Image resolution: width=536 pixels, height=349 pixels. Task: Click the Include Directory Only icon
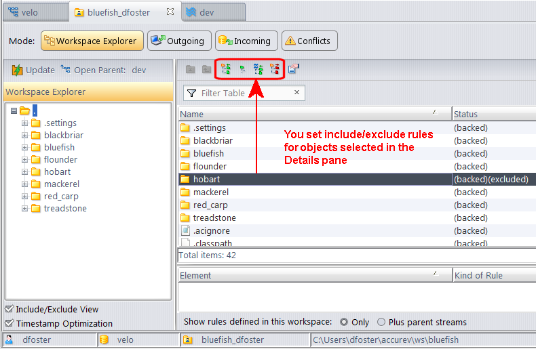point(242,68)
